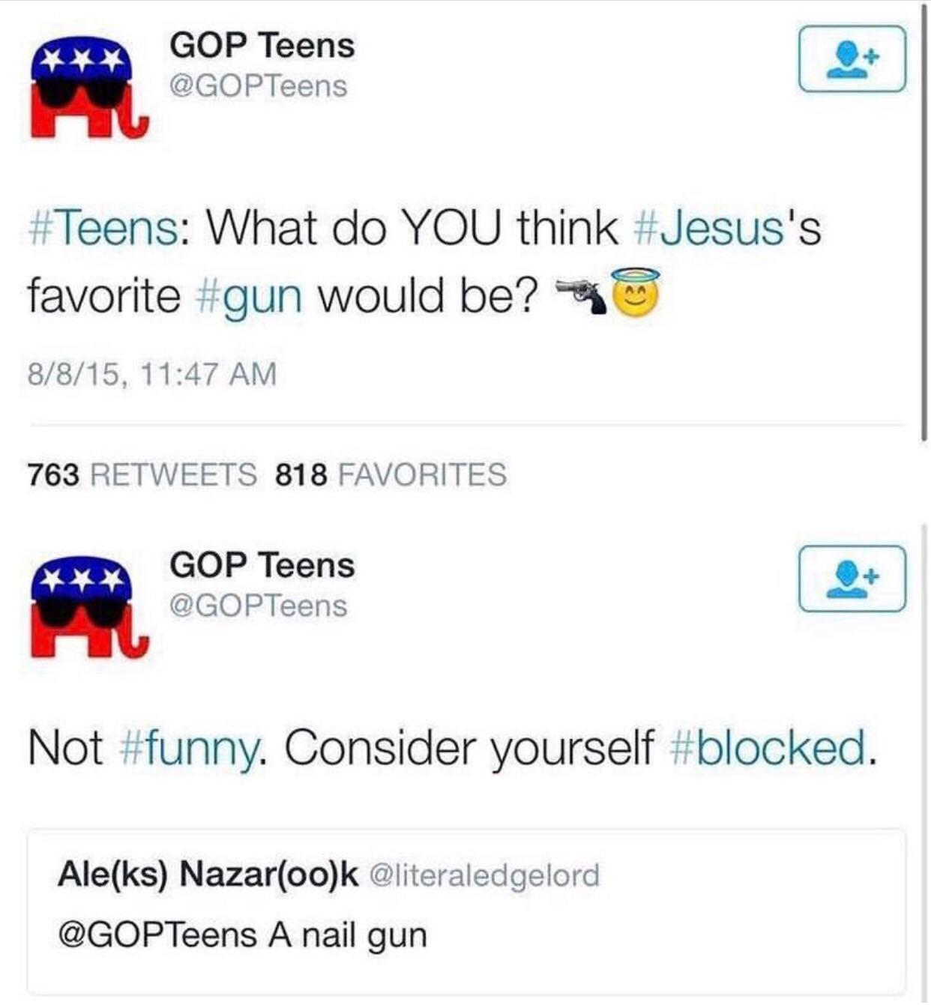This screenshot has height=1005, width=931.
Task: Click the Ale(ks) Nazar(oo)k display name
Action: coord(208,875)
